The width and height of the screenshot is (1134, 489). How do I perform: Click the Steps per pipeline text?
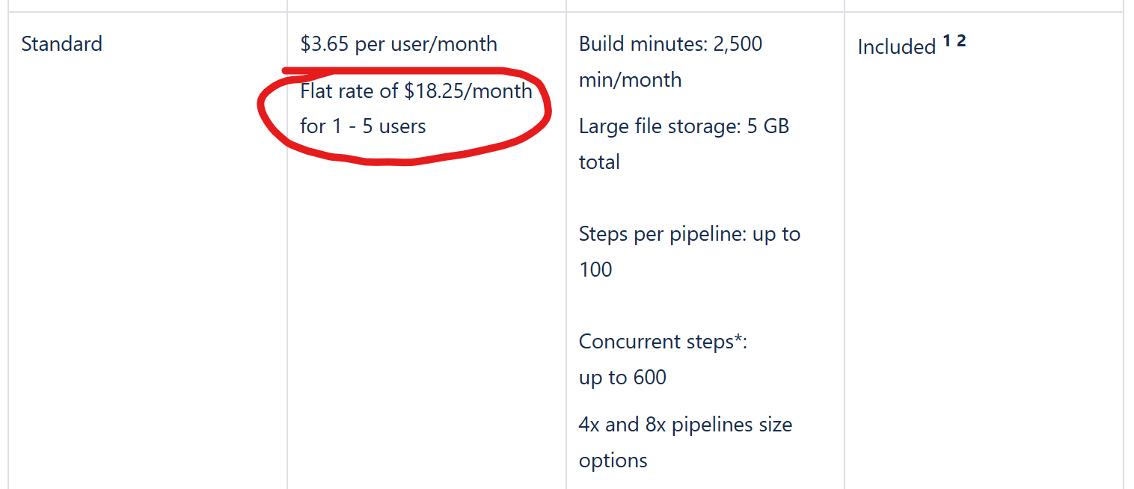pyautogui.click(x=689, y=234)
